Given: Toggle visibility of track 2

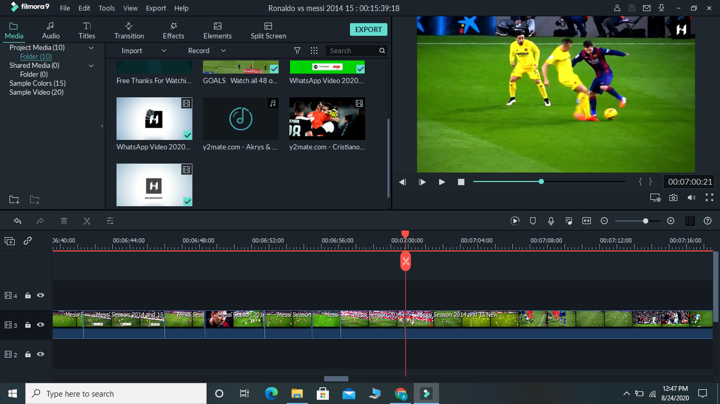Looking at the screenshot, I should [x=41, y=355].
